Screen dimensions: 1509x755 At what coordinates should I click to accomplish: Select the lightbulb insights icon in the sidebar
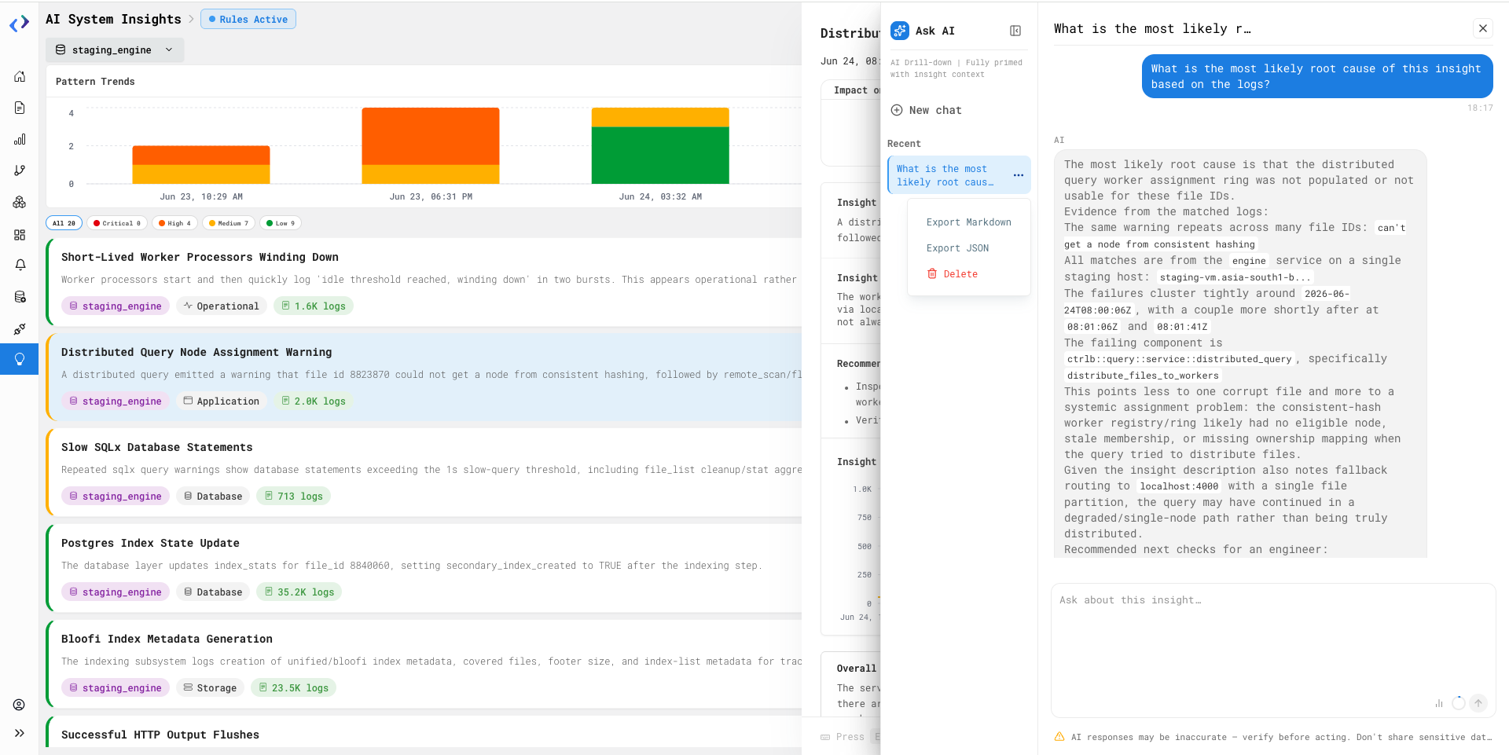tap(20, 359)
